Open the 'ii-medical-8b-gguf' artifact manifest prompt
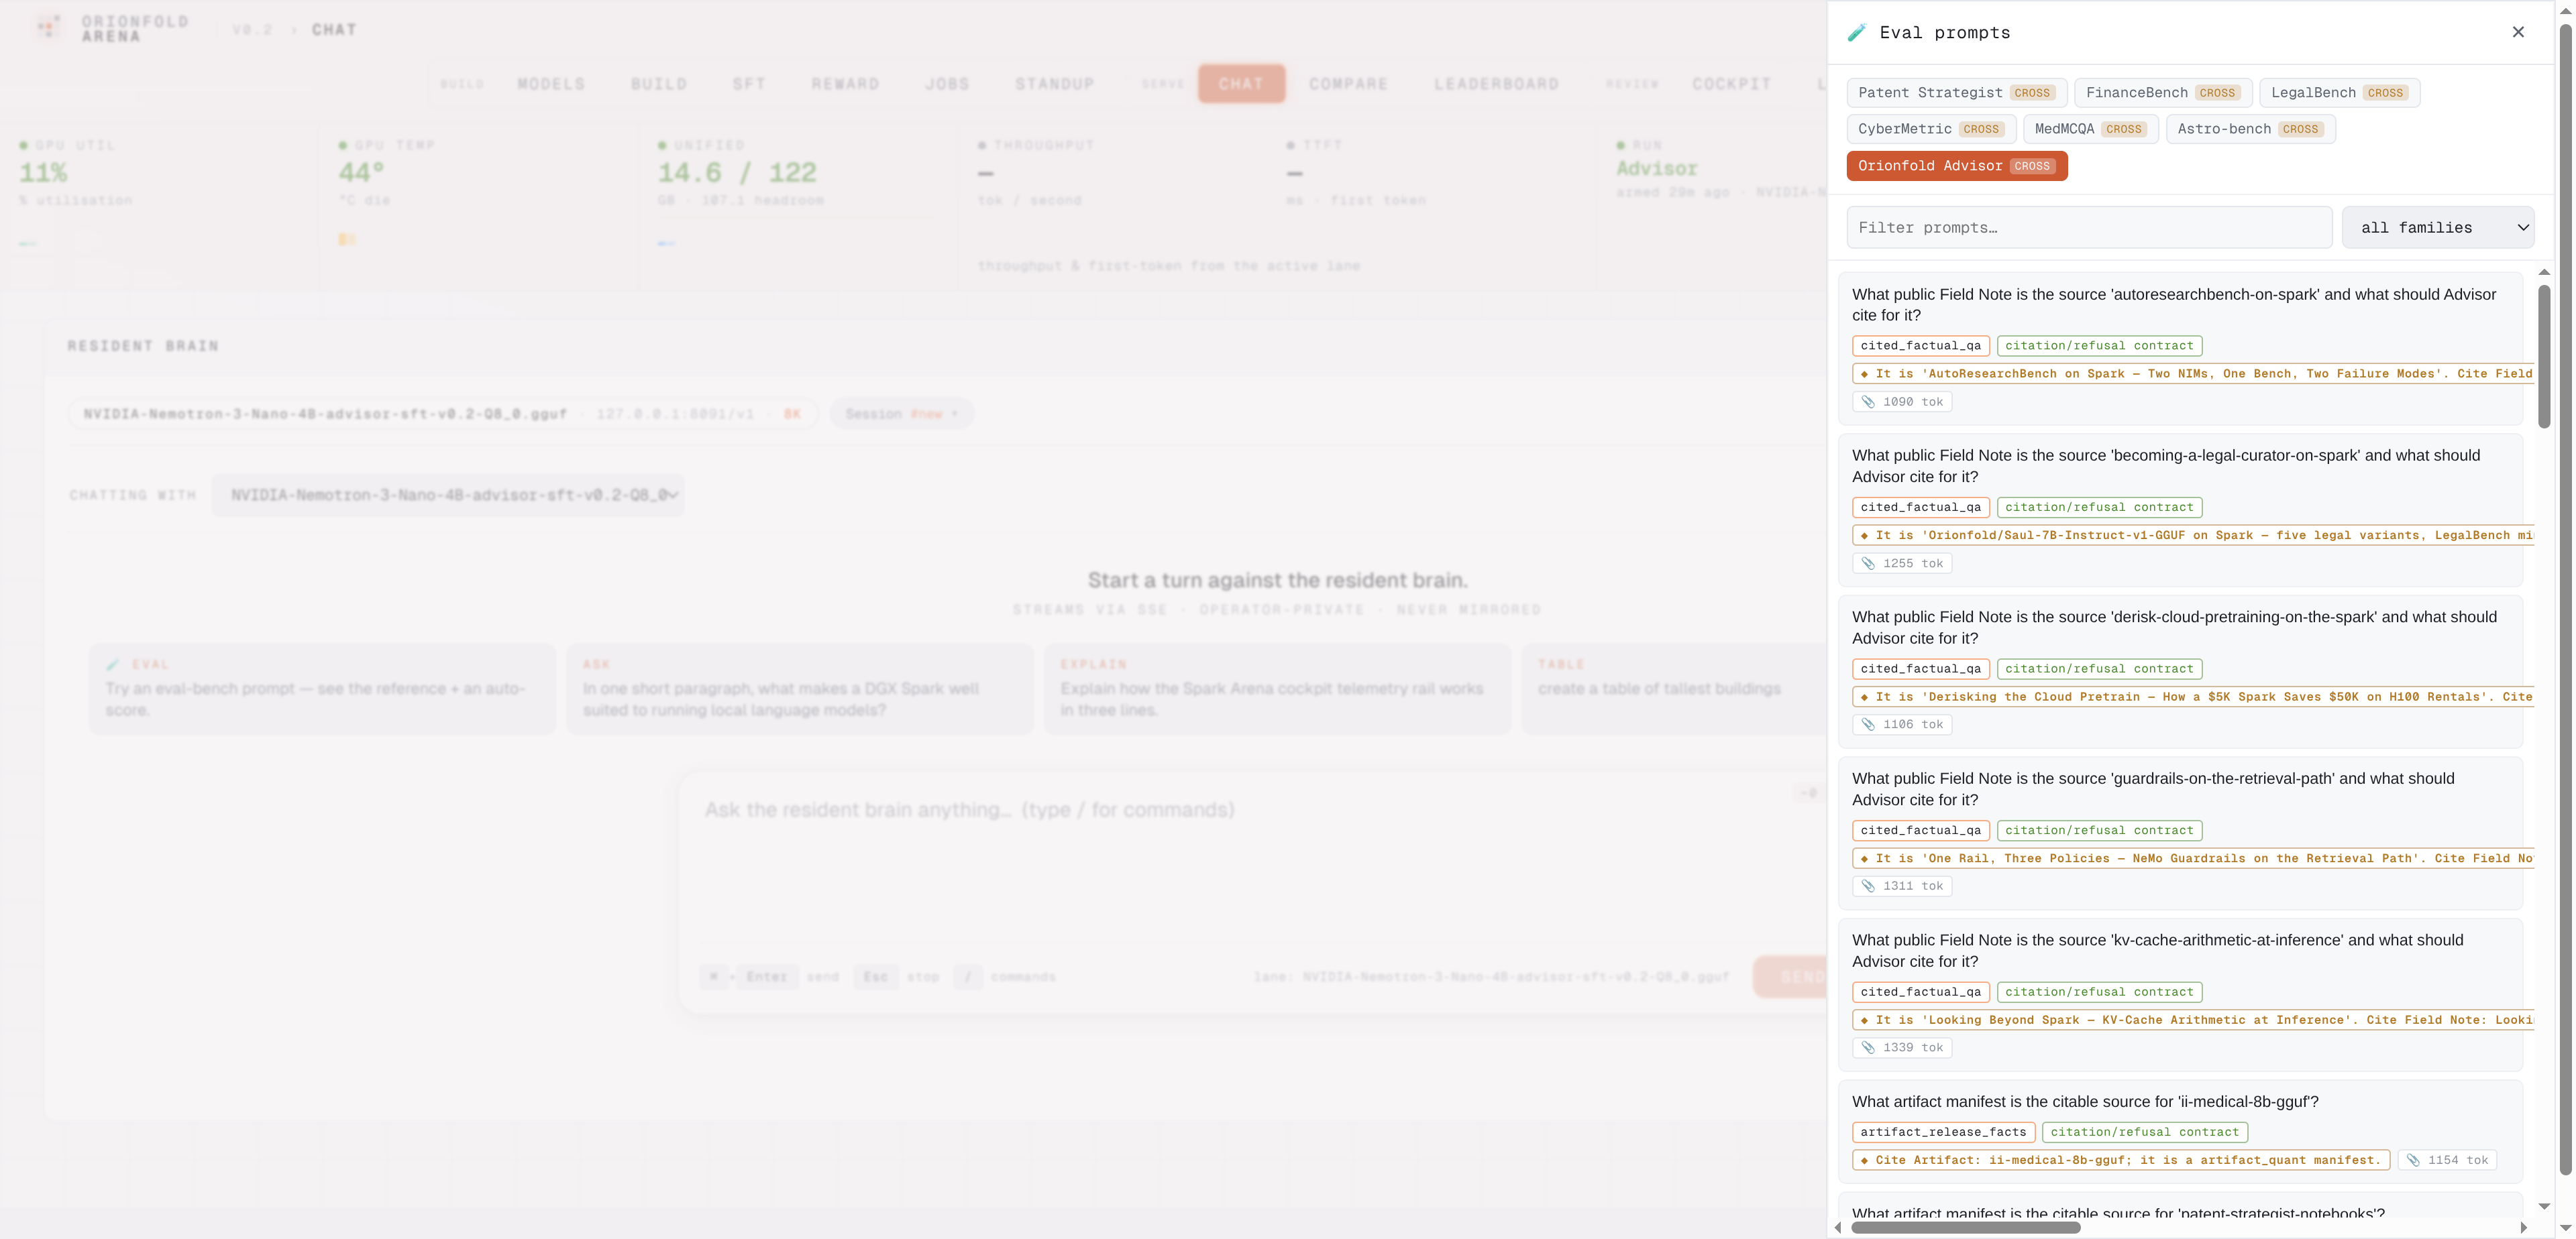The width and height of the screenshot is (2576, 1239). pos(2180,1131)
